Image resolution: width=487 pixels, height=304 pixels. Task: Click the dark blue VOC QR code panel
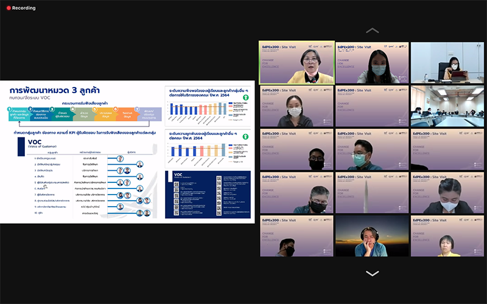tap(208, 193)
